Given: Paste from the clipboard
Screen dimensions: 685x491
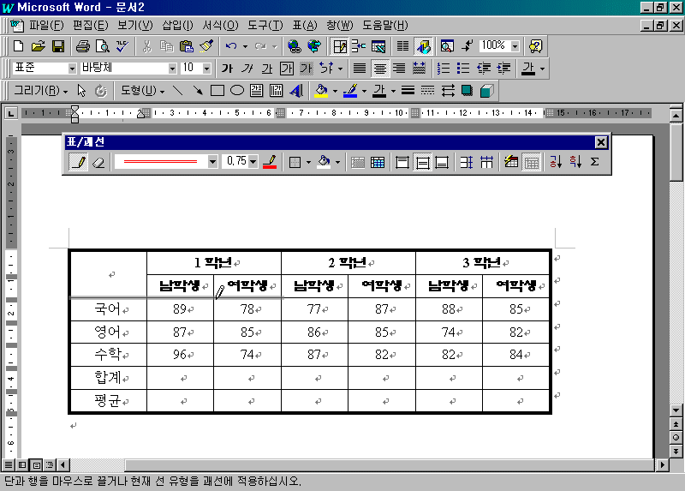Looking at the screenshot, I should point(187,46).
